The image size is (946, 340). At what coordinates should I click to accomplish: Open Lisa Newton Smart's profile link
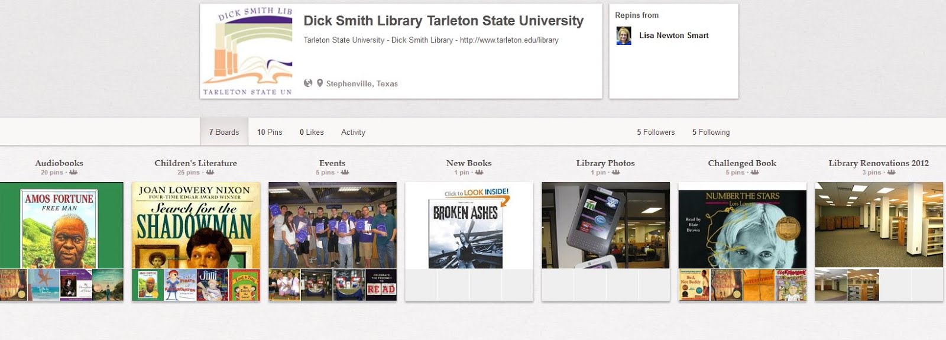pyautogui.click(x=673, y=35)
